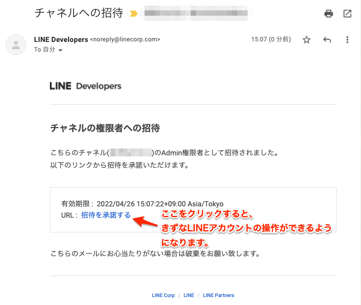Open the LINE Partners footer link

[218, 295]
